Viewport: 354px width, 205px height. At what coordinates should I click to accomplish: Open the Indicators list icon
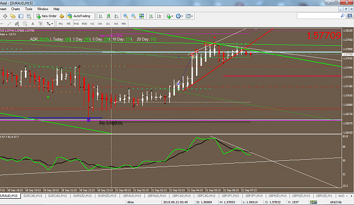coord(168,16)
